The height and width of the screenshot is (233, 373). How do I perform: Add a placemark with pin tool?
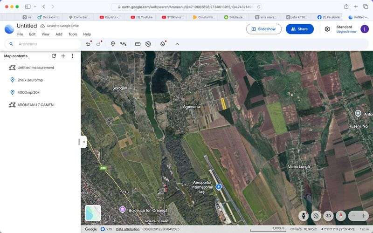click(x=113, y=44)
